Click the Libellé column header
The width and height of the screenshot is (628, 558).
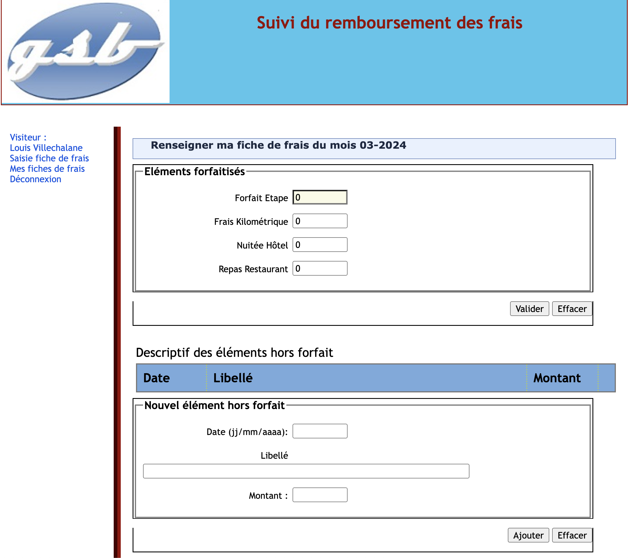click(x=233, y=378)
